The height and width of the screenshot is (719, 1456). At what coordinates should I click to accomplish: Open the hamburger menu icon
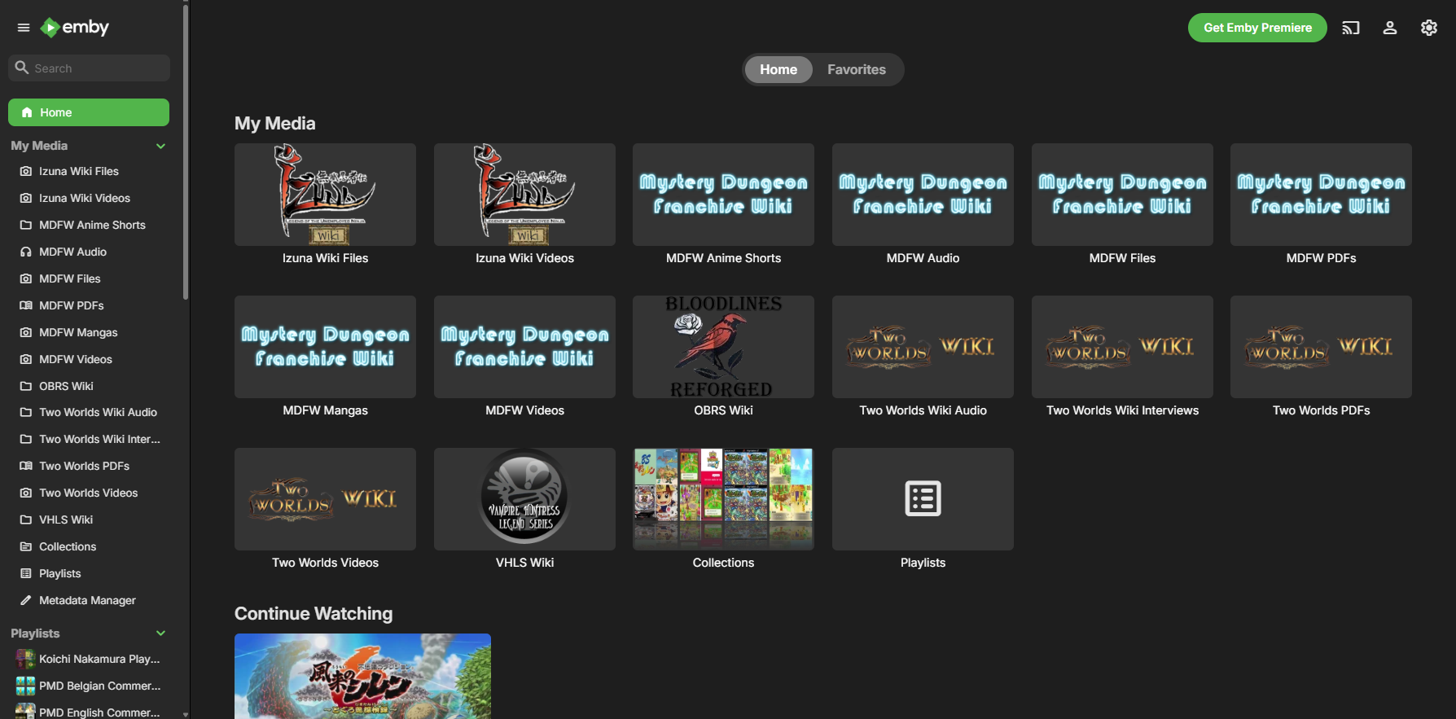pyautogui.click(x=24, y=28)
